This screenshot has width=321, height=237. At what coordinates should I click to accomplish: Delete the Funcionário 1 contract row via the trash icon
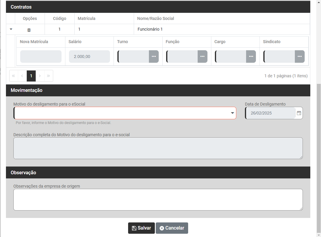point(29,30)
